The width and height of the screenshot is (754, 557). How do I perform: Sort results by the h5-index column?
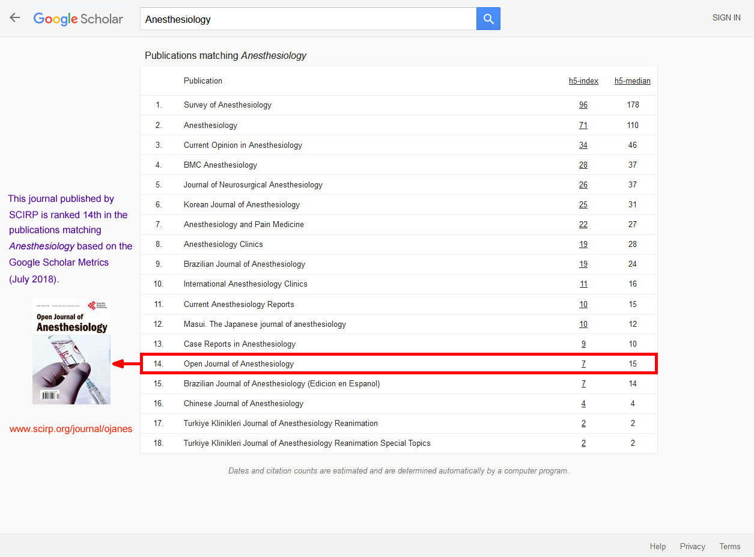583,81
